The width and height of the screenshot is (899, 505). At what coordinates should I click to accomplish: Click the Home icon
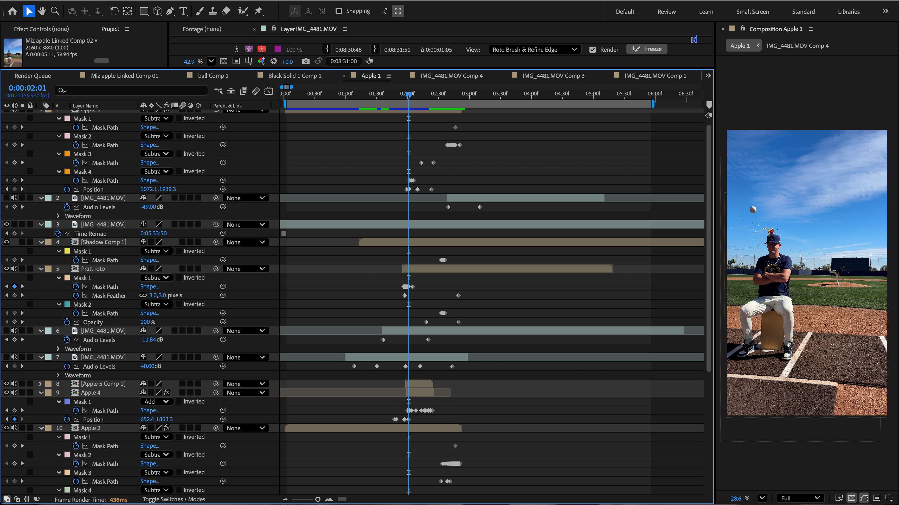point(12,11)
